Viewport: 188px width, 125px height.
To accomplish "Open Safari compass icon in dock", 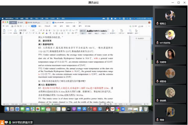I will (x=17, y=109).
